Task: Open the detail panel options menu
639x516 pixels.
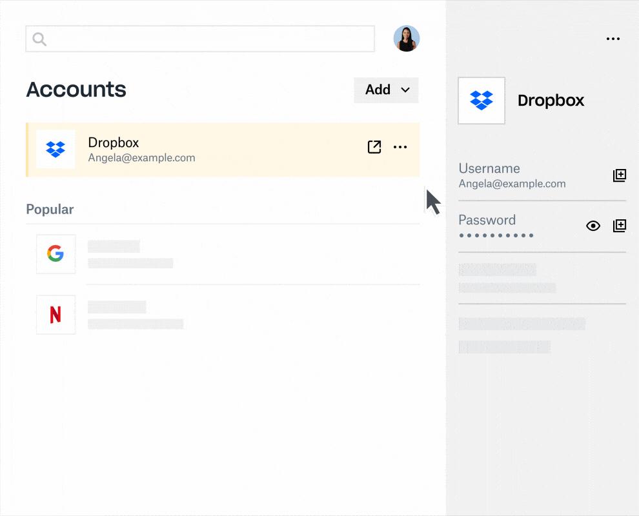Action: tap(613, 39)
